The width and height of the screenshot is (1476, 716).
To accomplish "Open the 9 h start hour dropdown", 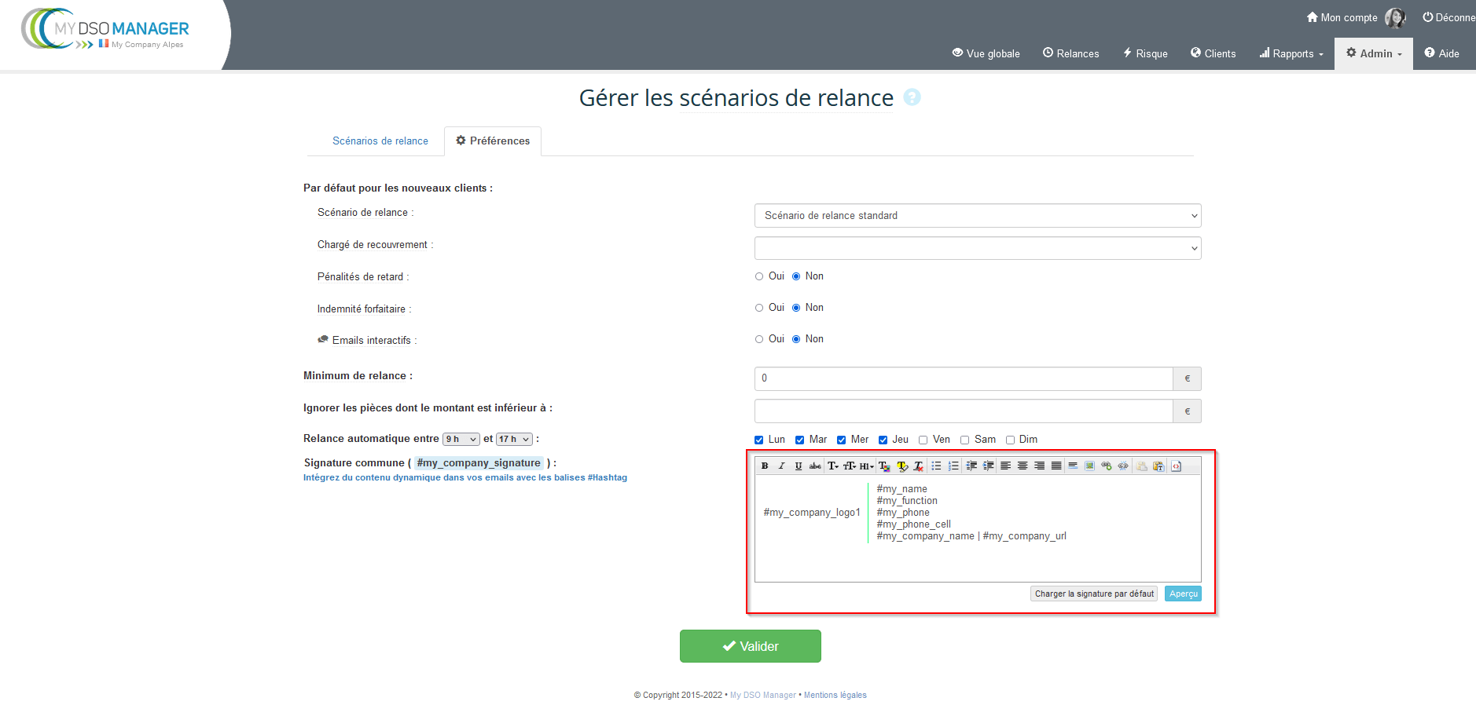I will [x=461, y=440].
